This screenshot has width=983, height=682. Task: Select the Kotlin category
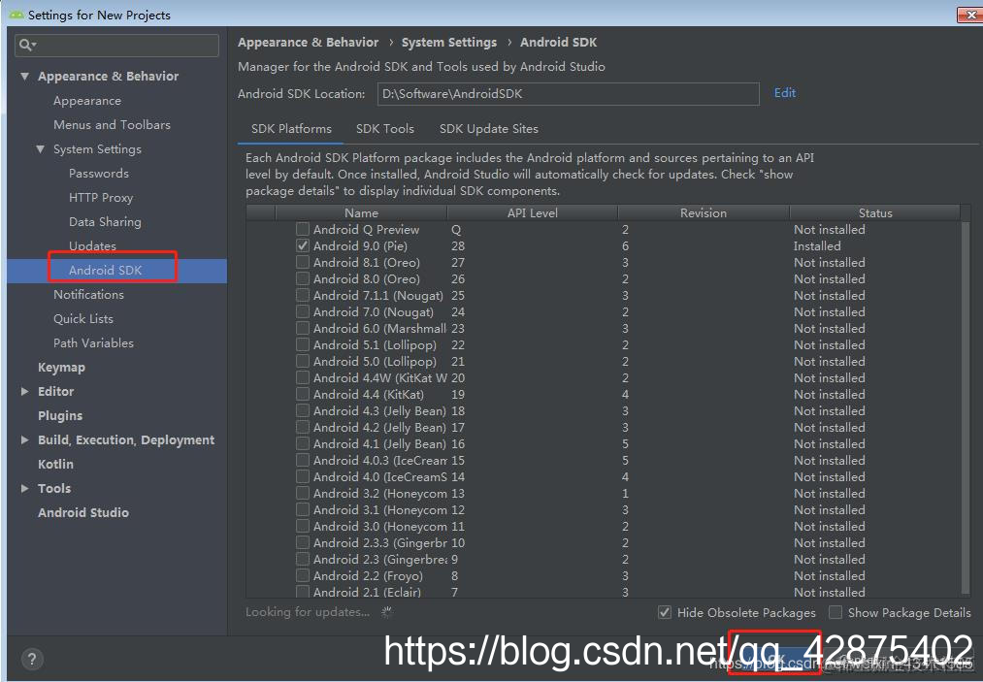tap(55, 465)
